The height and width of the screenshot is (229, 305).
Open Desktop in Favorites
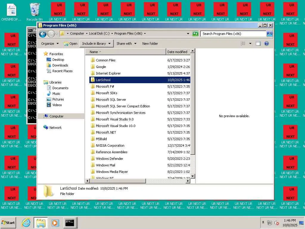[58, 60]
